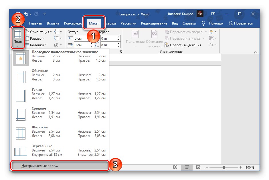269x180 pixels.
Task: Click the zoom slider handle
Action: click(224, 167)
